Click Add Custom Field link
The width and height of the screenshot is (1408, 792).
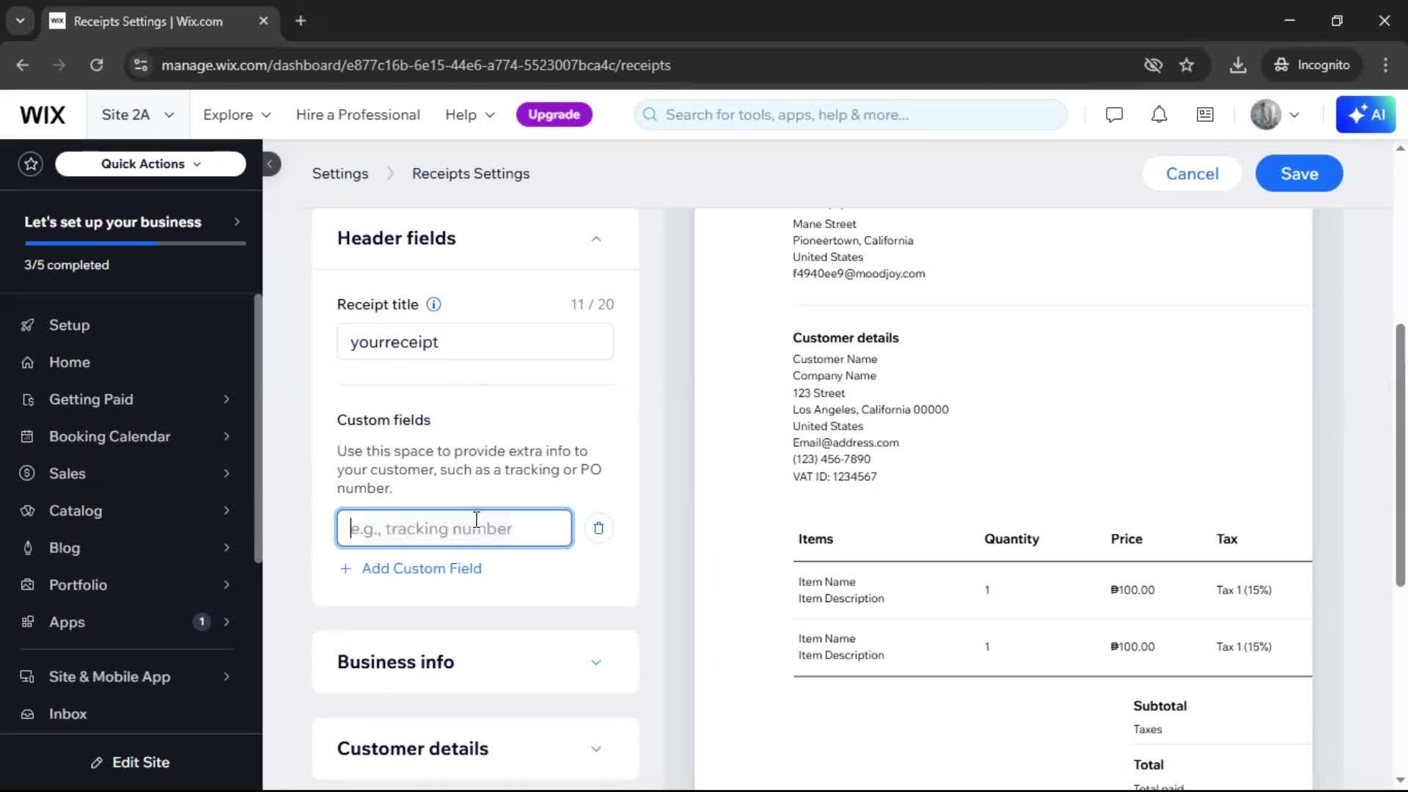pos(411,568)
